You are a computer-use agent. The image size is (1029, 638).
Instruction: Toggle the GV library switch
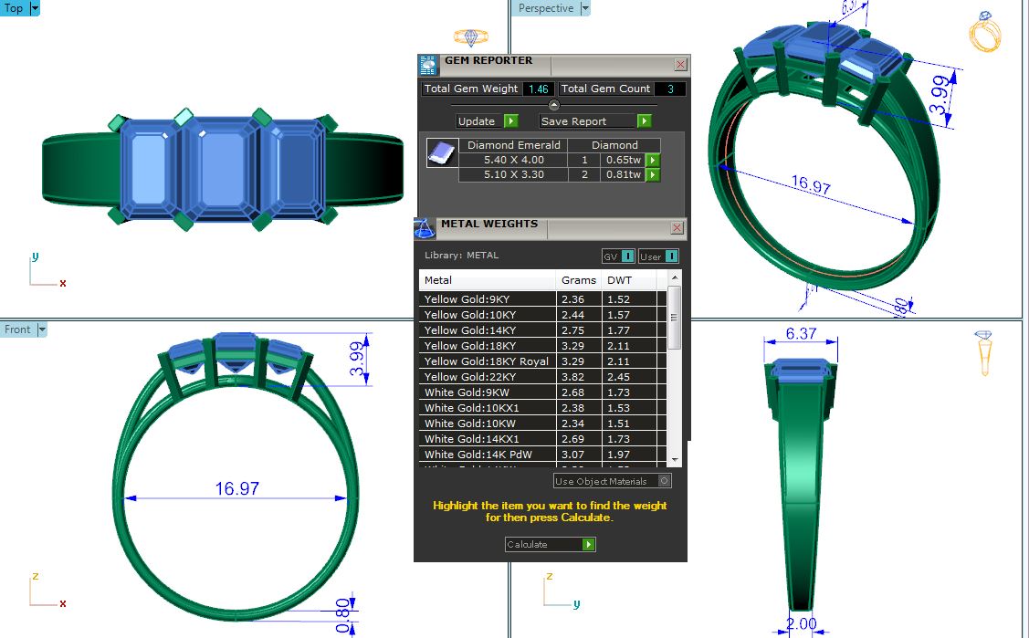point(618,256)
